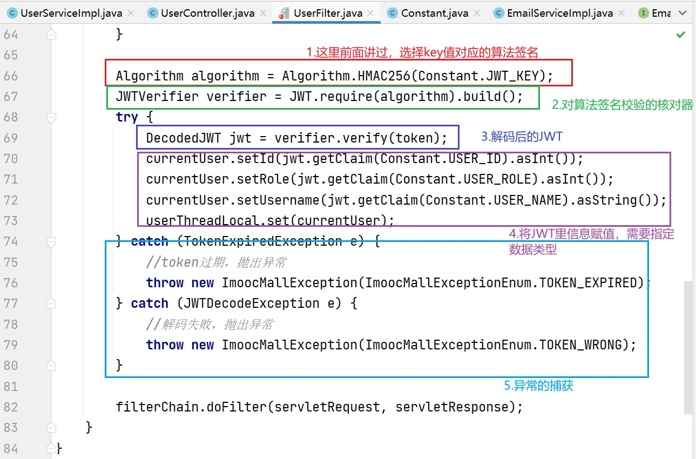The image size is (696, 459).
Task: Click the "verifier.verify(token)" call
Action: point(357,138)
